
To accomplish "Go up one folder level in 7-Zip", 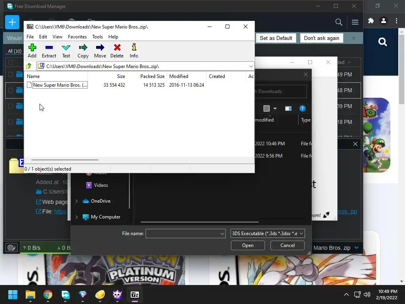I will [29, 66].
